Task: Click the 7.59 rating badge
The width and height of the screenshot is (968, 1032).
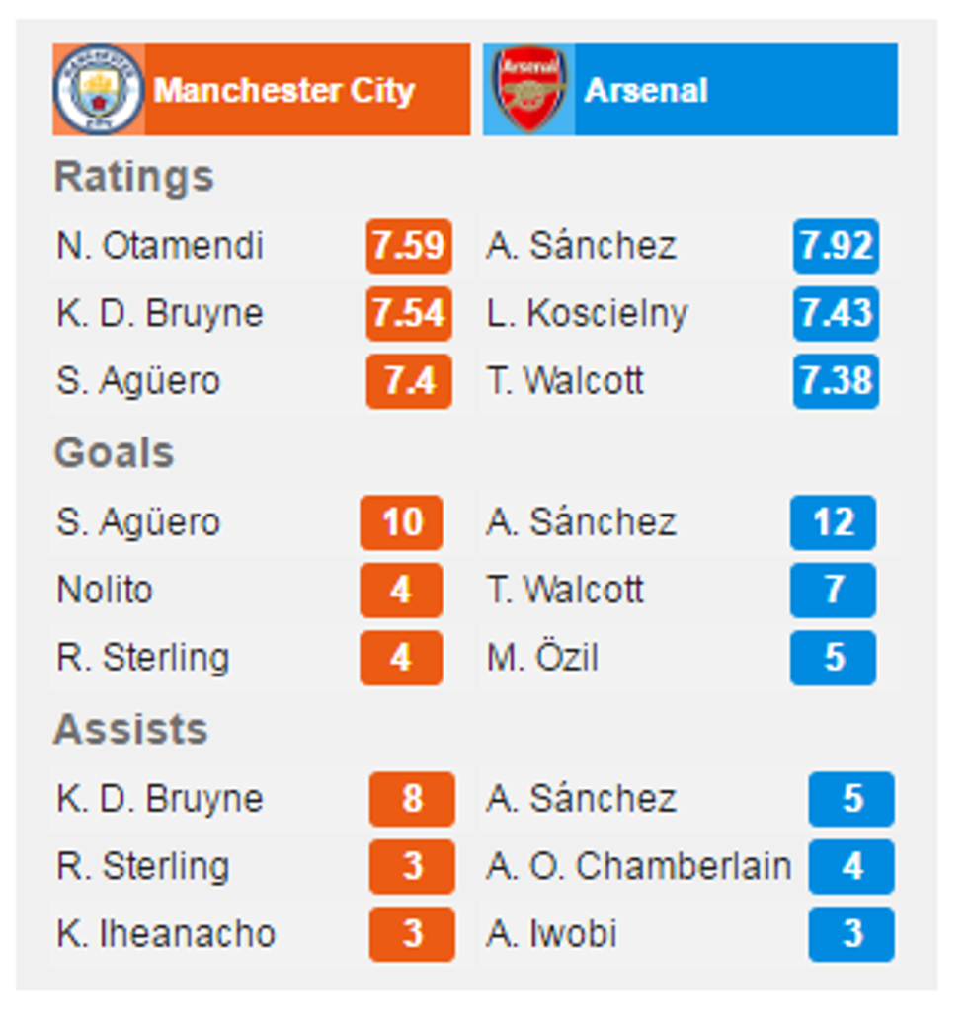Action: click(x=409, y=246)
